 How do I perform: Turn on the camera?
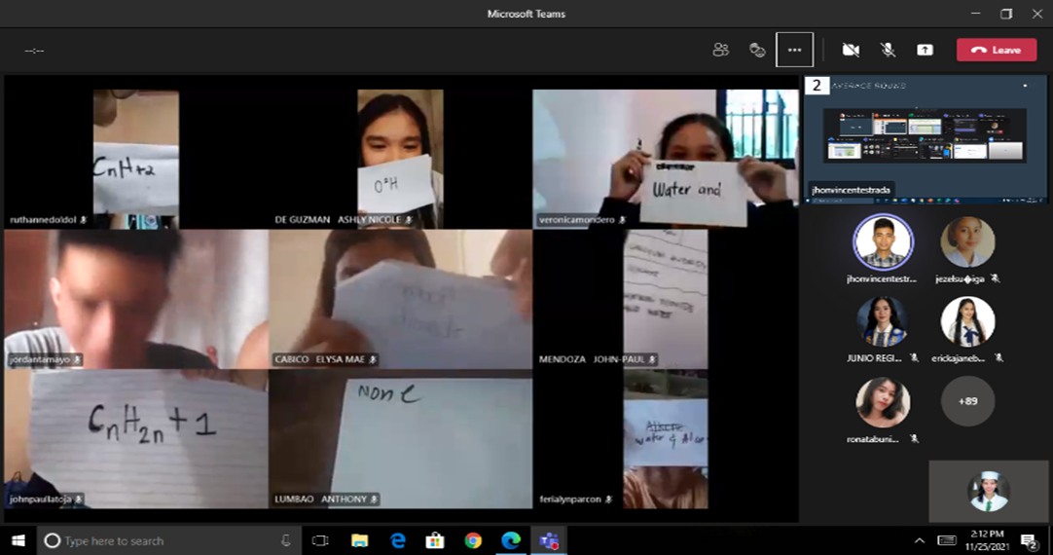[851, 50]
